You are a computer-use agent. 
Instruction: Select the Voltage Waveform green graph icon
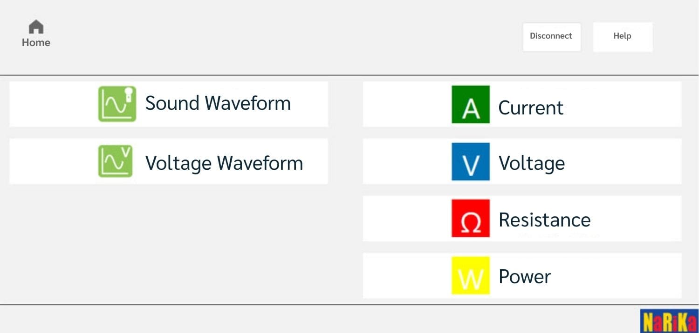point(115,161)
